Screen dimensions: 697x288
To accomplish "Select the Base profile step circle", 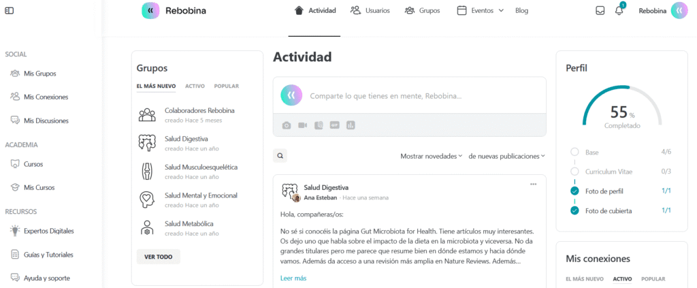I will [x=574, y=152].
